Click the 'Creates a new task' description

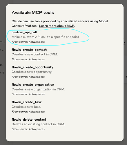click(x=26, y=107)
